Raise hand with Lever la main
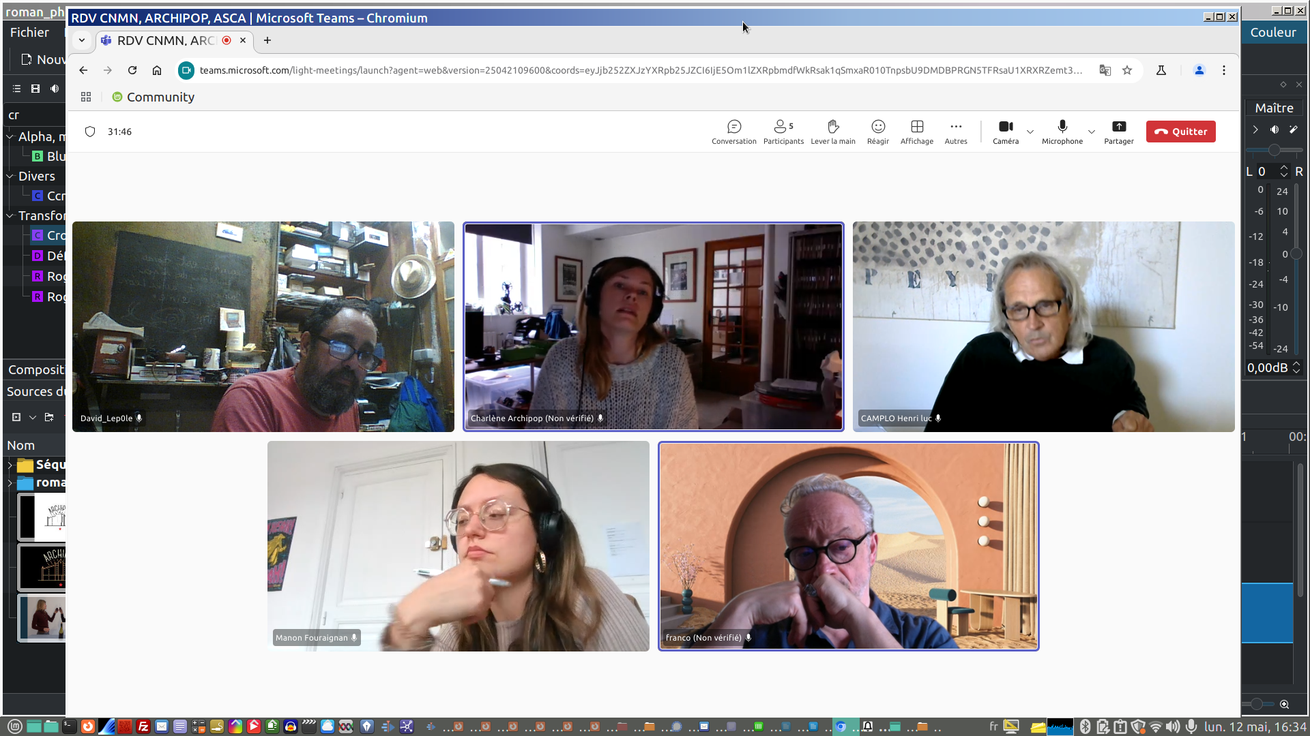The height and width of the screenshot is (736, 1310). 832,132
